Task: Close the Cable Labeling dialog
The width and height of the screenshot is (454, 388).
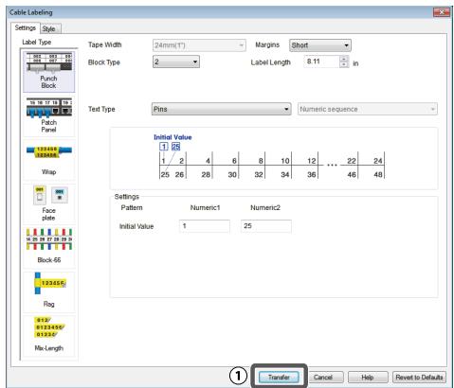Action: (x=442, y=12)
